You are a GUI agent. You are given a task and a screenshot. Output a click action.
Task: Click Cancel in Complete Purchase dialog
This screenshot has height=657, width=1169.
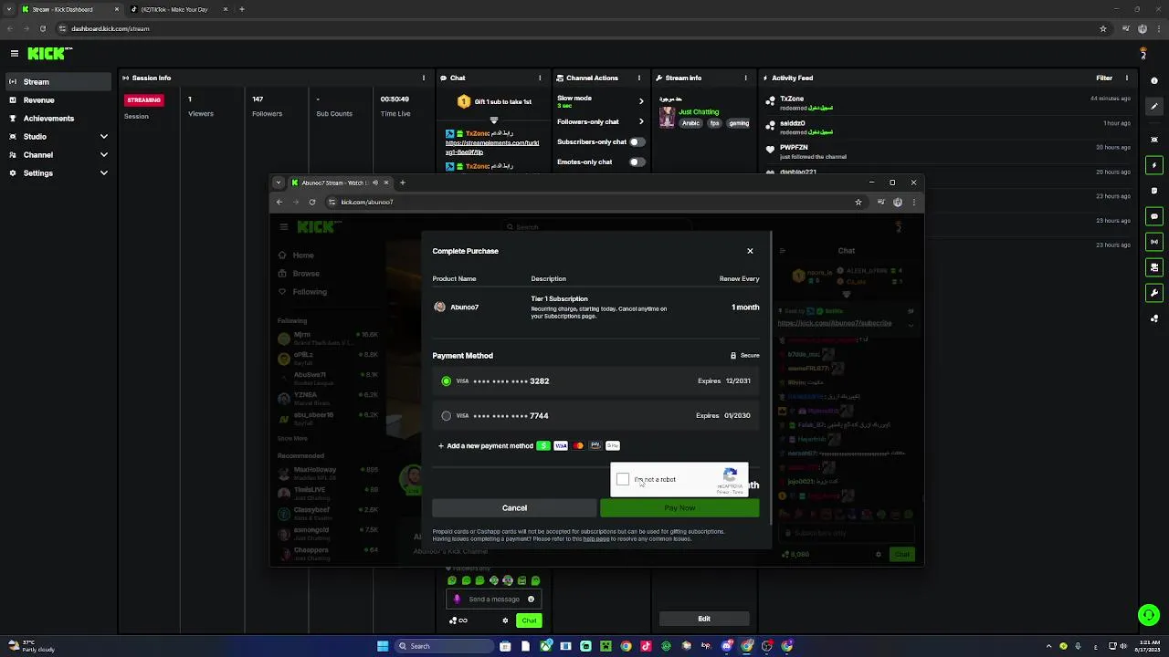[x=514, y=507]
